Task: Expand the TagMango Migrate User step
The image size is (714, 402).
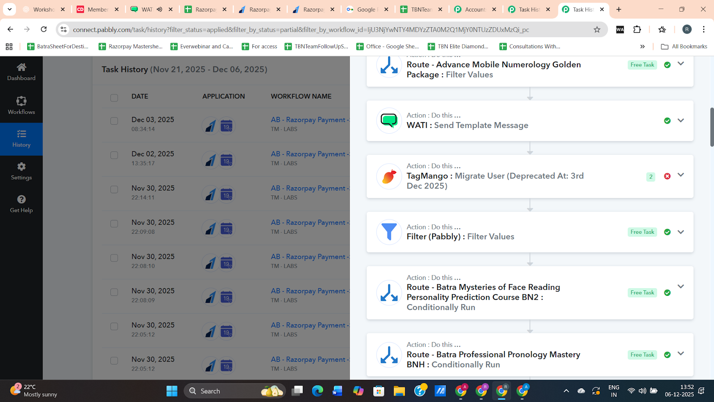Action: (x=681, y=175)
